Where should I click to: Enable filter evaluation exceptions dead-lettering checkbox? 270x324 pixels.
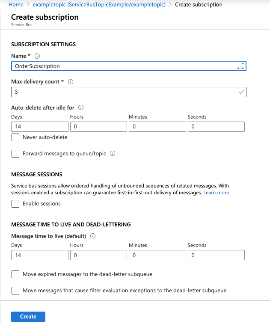(x=15, y=291)
